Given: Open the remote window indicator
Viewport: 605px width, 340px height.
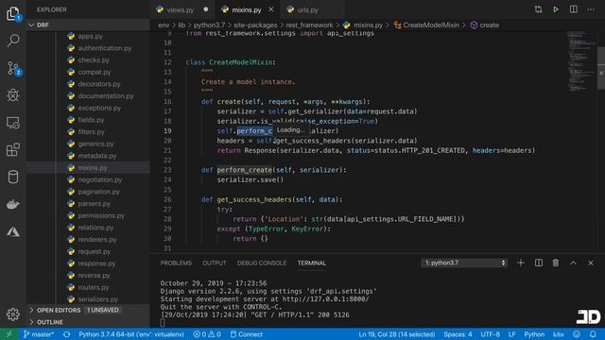Looking at the screenshot, I should click(9, 334).
